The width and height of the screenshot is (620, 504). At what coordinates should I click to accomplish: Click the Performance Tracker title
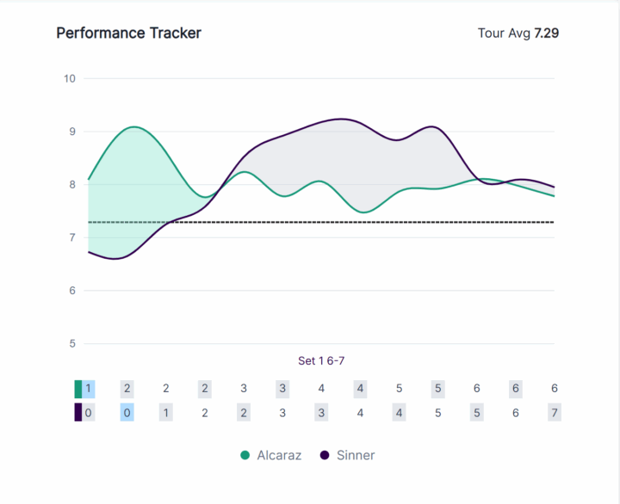point(128,34)
